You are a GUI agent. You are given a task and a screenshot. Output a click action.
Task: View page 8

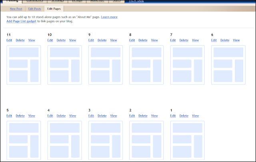coord(154,40)
